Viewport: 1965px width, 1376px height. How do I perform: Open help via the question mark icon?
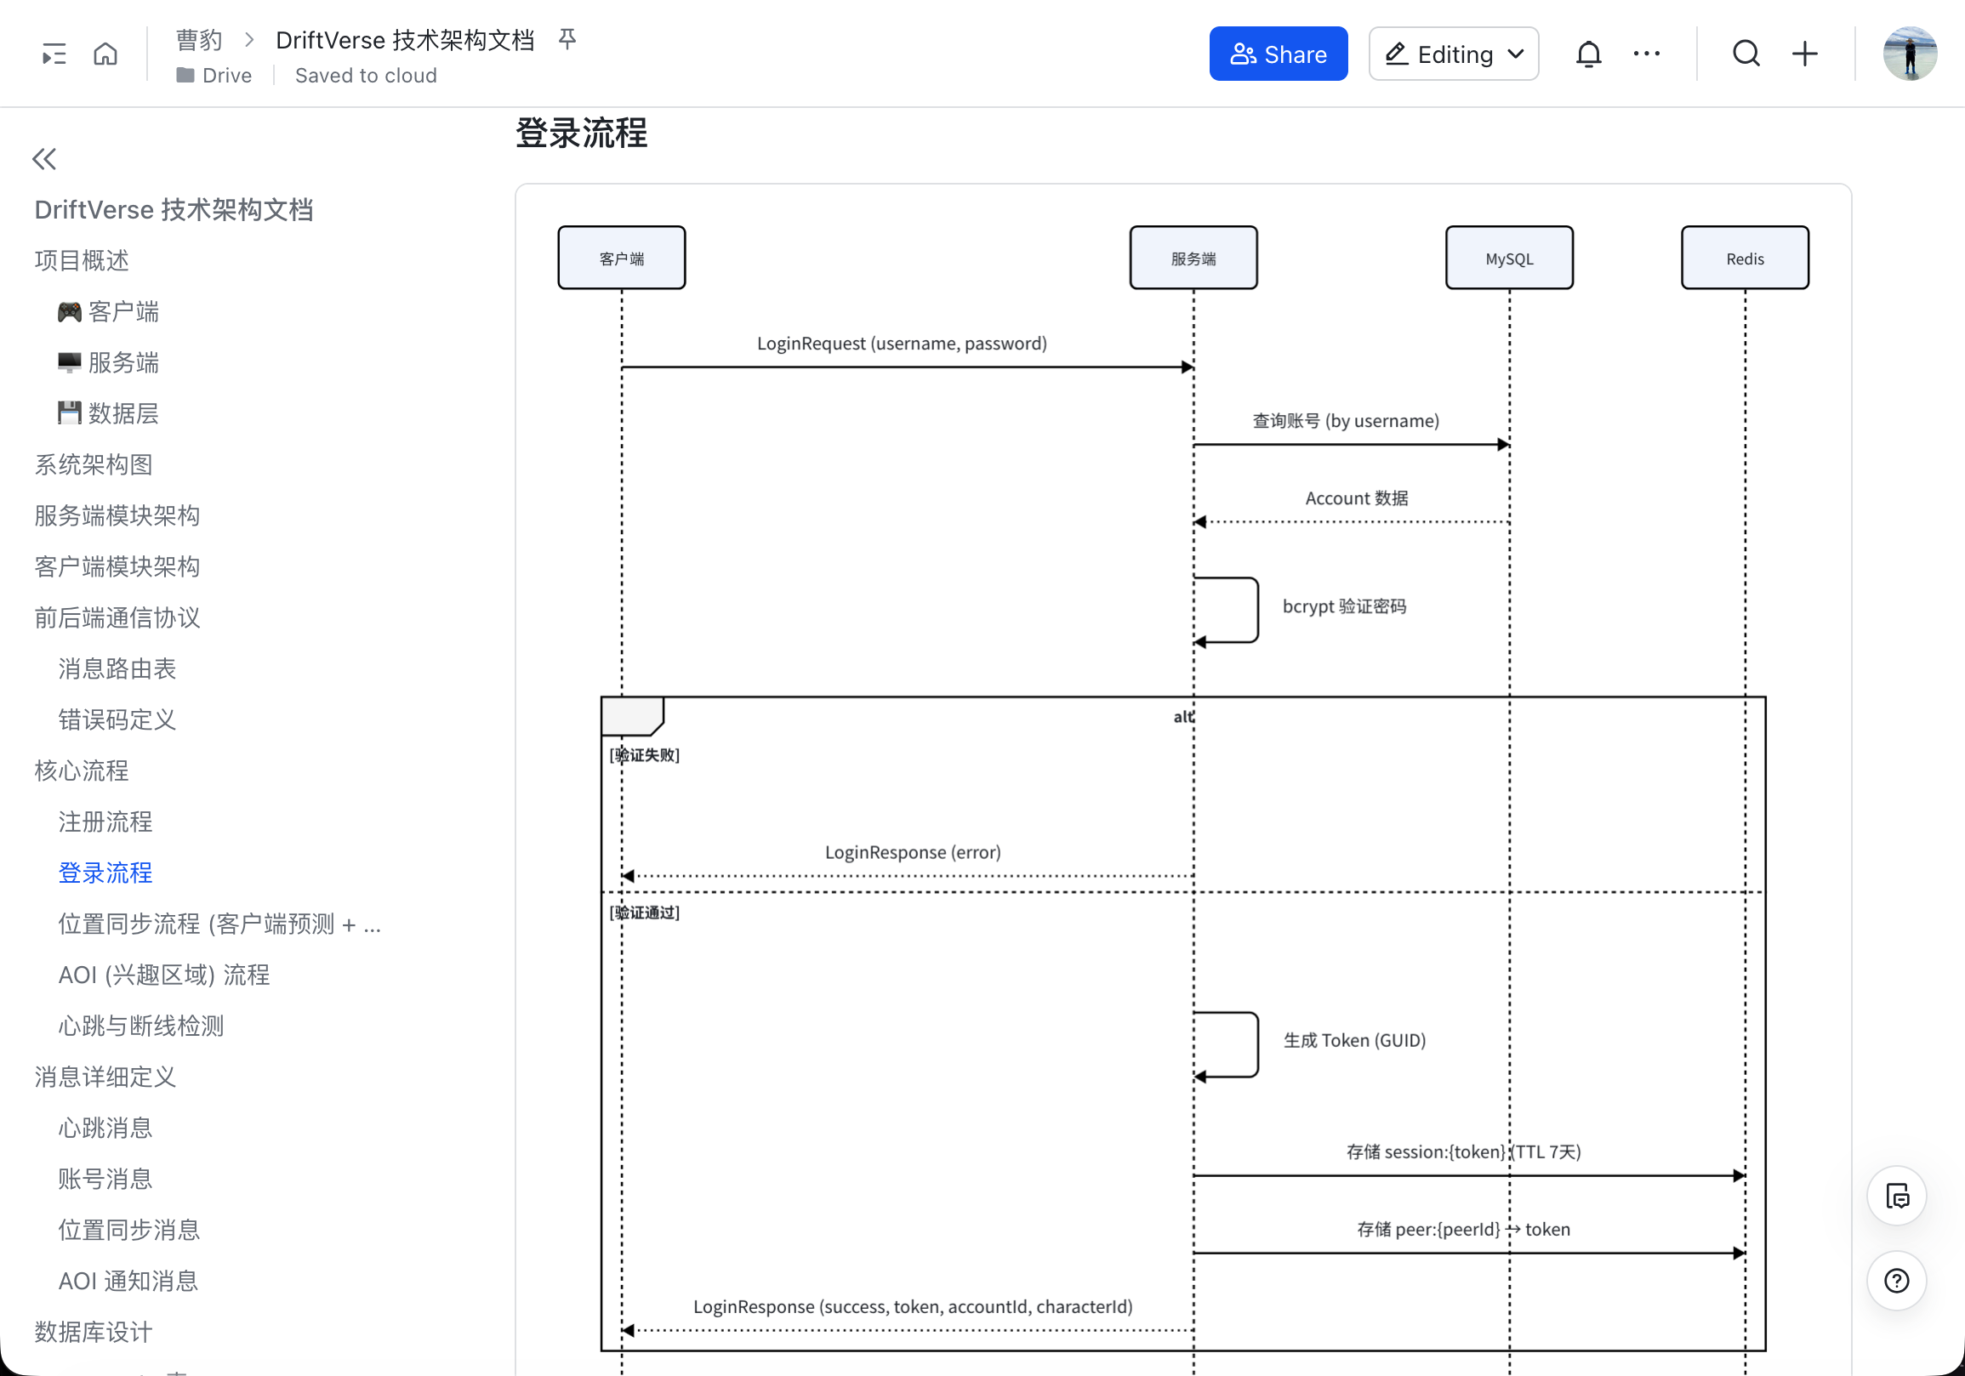(1897, 1281)
